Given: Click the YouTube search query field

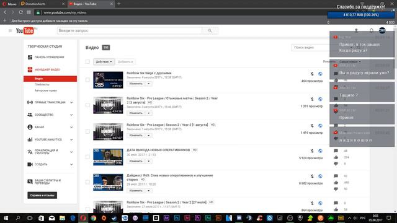Looking at the screenshot, I should click(x=130, y=30).
